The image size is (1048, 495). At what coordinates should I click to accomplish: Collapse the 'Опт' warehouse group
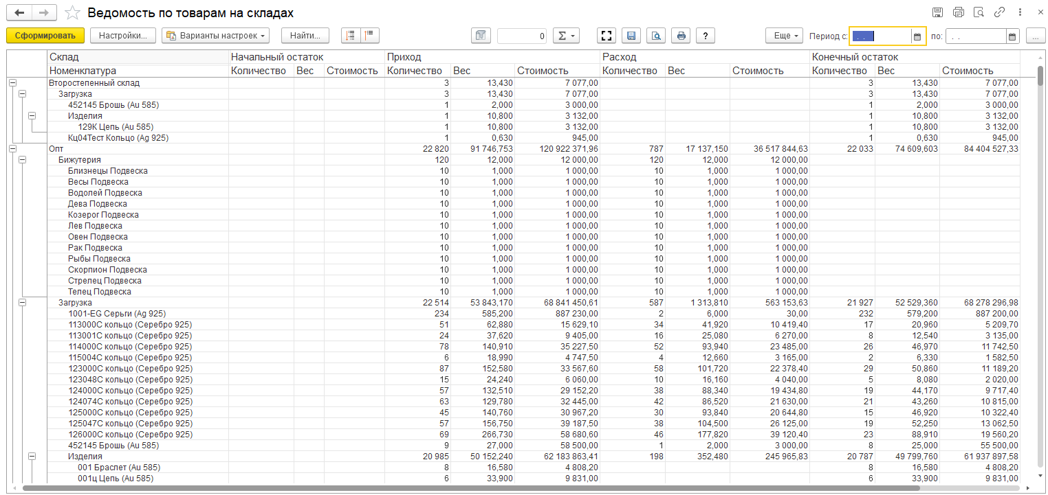click(x=12, y=149)
